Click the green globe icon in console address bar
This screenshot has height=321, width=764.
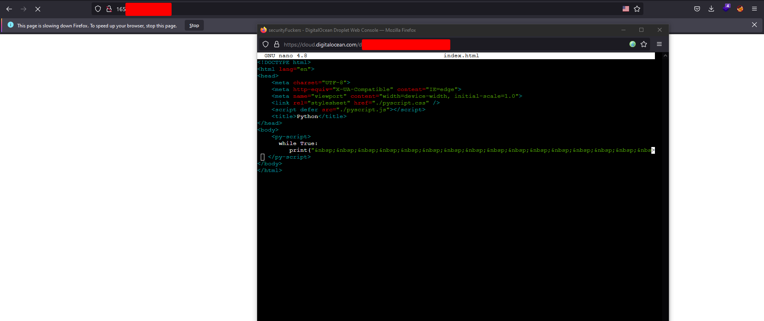(633, 44)
